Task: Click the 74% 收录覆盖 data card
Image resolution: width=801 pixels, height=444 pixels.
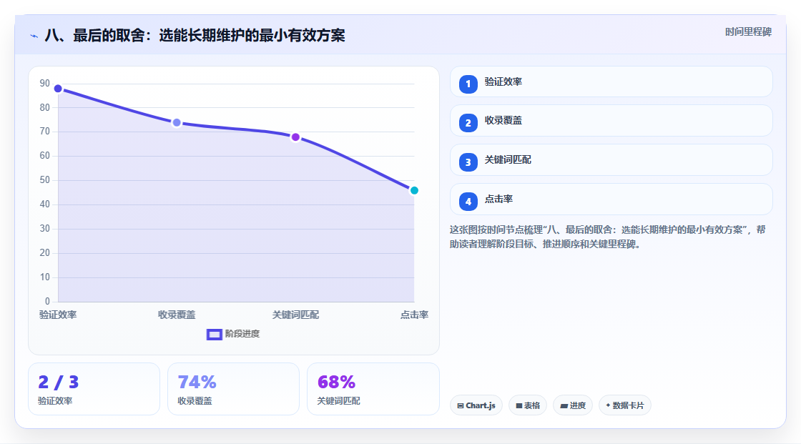Action: point(233,389)
